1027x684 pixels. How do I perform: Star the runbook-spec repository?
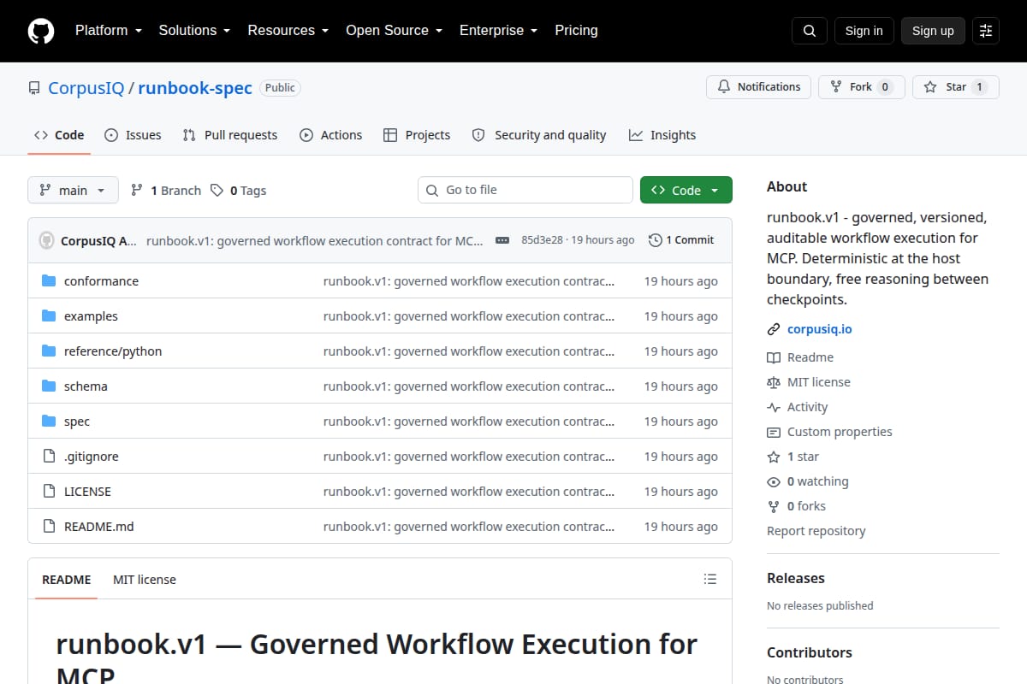(x=956, y=86)
